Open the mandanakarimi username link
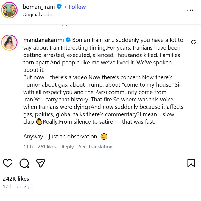 pos(43,40)
